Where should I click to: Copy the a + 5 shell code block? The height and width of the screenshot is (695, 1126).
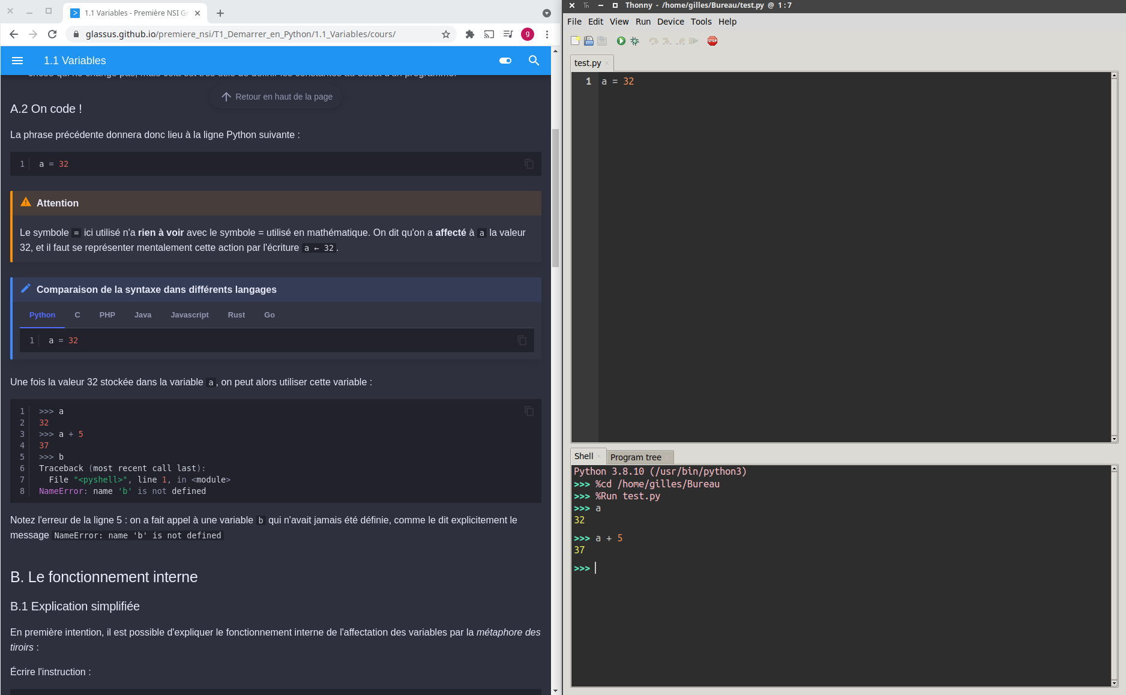click(529, 411)
